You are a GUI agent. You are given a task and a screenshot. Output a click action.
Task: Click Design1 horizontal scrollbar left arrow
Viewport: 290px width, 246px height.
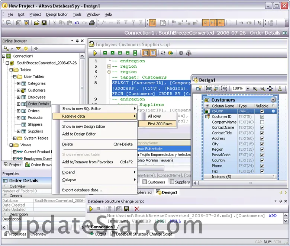tap(196, 183)
